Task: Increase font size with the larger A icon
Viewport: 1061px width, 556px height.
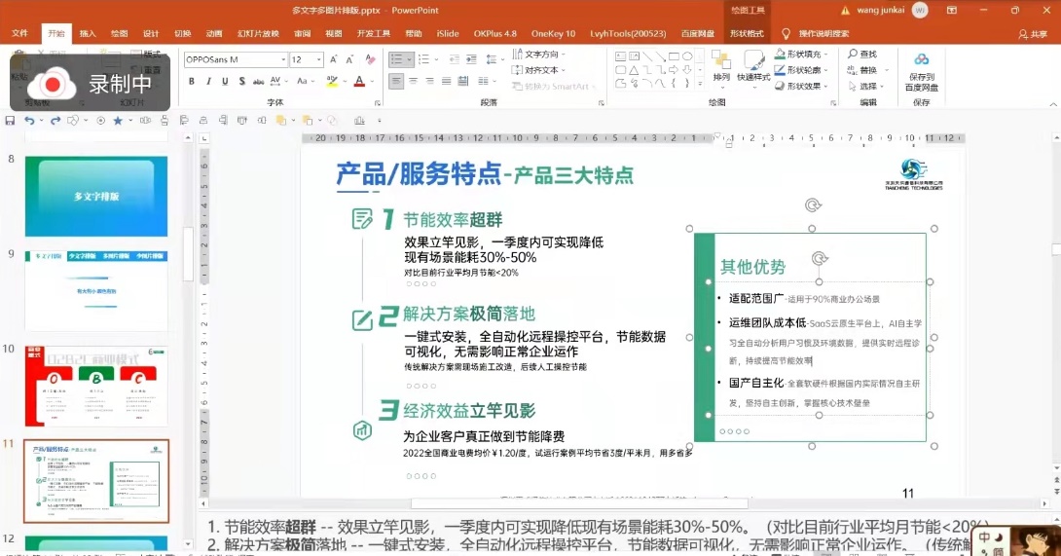Action: (335, 59)
